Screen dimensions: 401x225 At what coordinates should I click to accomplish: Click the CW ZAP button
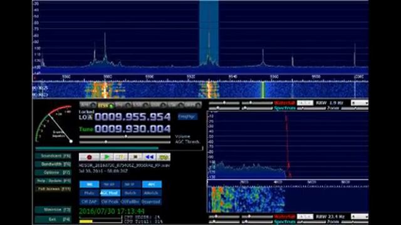pyautogui.click(x=89, y=201)
